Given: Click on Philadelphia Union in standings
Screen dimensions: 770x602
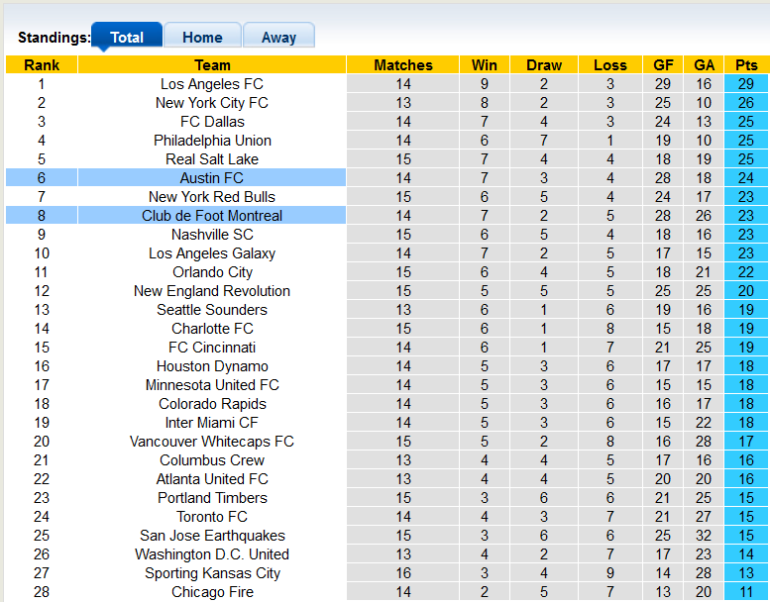Looking at the screenshot, I should [212, 141].
